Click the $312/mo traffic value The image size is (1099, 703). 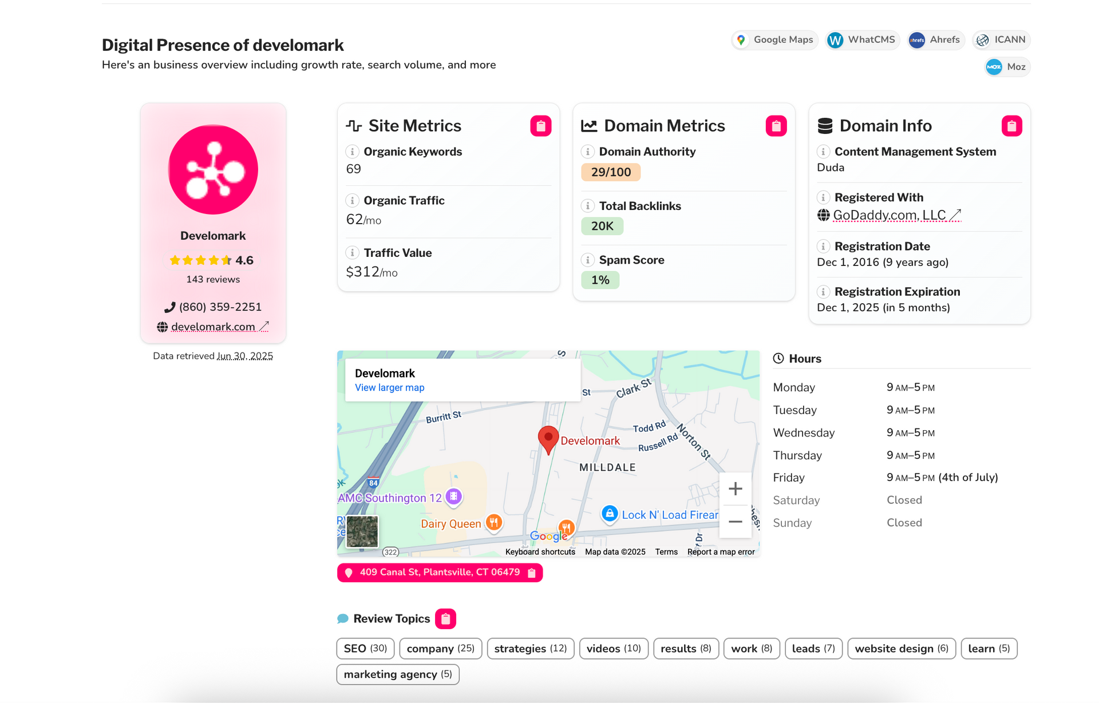[x=371, y=272]
